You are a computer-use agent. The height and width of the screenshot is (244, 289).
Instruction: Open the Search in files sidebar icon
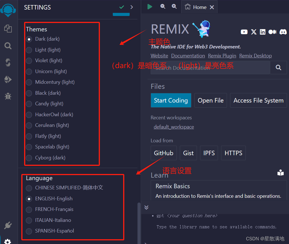[8, 46]
